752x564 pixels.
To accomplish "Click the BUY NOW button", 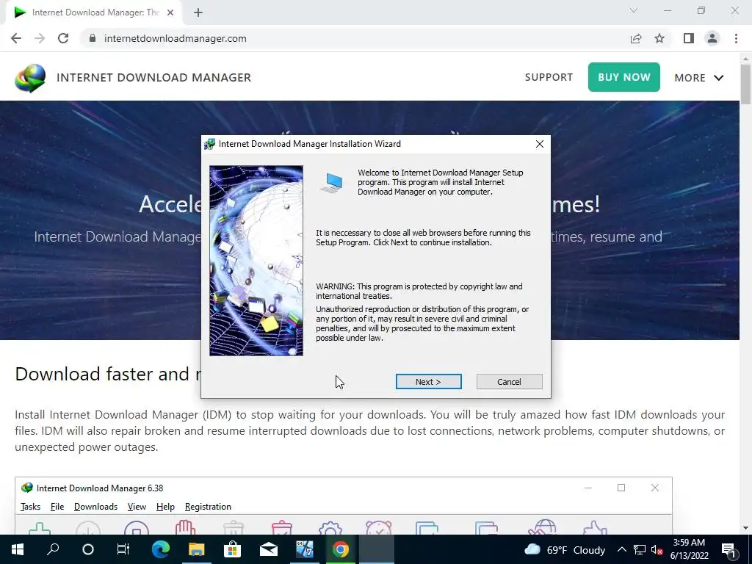I will pos(624,77).
